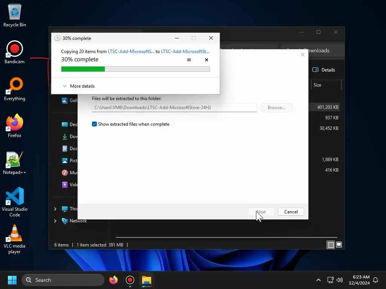Screen dimensions: 386x289
Task: Open the Downloads folder in the sidebar
Action: coord(69,136)
